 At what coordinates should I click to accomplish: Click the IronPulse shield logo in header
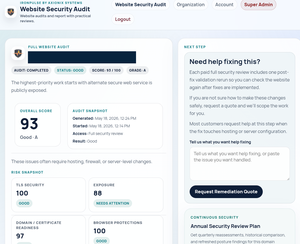pos(11,12)
